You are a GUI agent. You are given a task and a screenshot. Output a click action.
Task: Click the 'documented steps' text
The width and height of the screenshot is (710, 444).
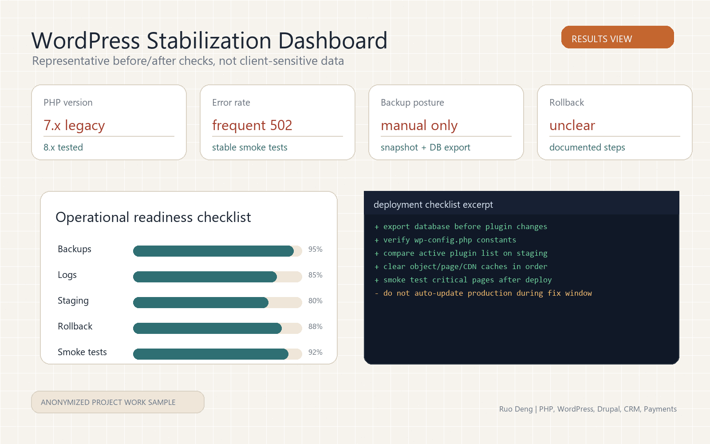pyautogui.click(x=587, y=147)
